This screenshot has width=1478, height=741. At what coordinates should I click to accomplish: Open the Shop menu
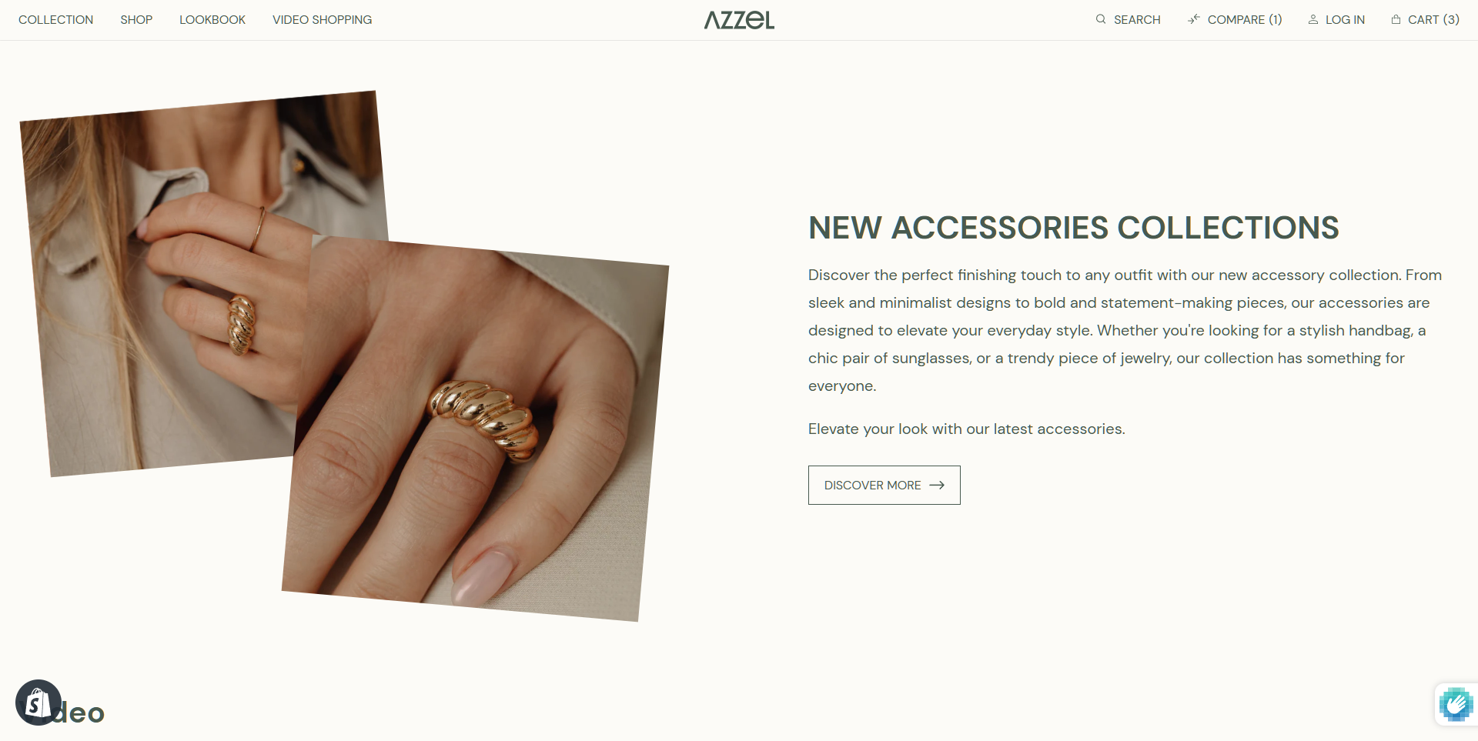tap(136, 19)
